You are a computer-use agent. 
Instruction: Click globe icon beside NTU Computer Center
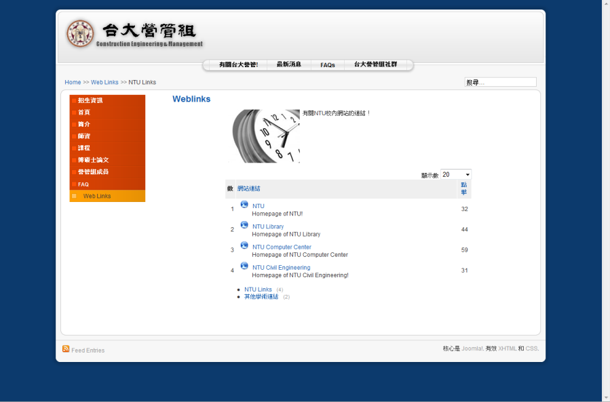(x=244, y=245)
